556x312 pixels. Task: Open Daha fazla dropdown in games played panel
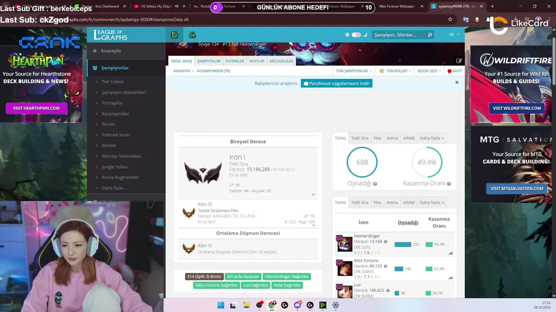tap(432, 138)
